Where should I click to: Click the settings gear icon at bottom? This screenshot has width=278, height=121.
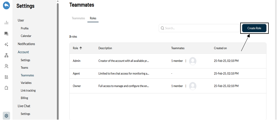tap(6, 116)
